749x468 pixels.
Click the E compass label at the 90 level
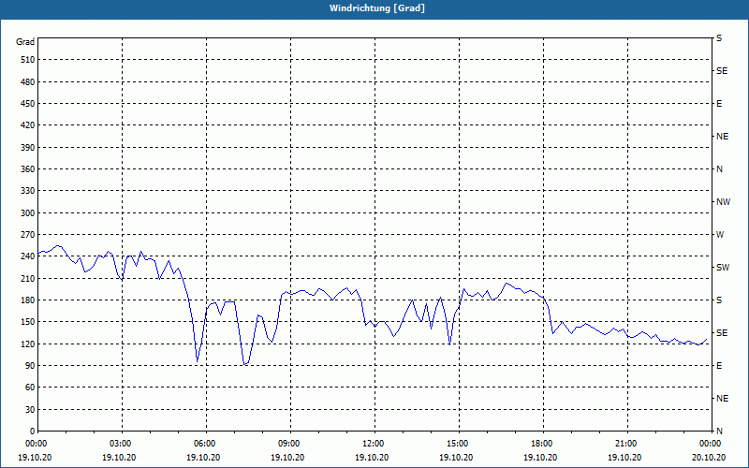(x=719, y=366)
